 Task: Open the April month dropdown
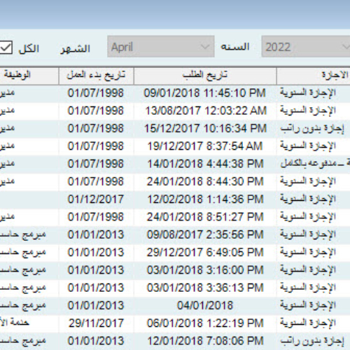161,46
